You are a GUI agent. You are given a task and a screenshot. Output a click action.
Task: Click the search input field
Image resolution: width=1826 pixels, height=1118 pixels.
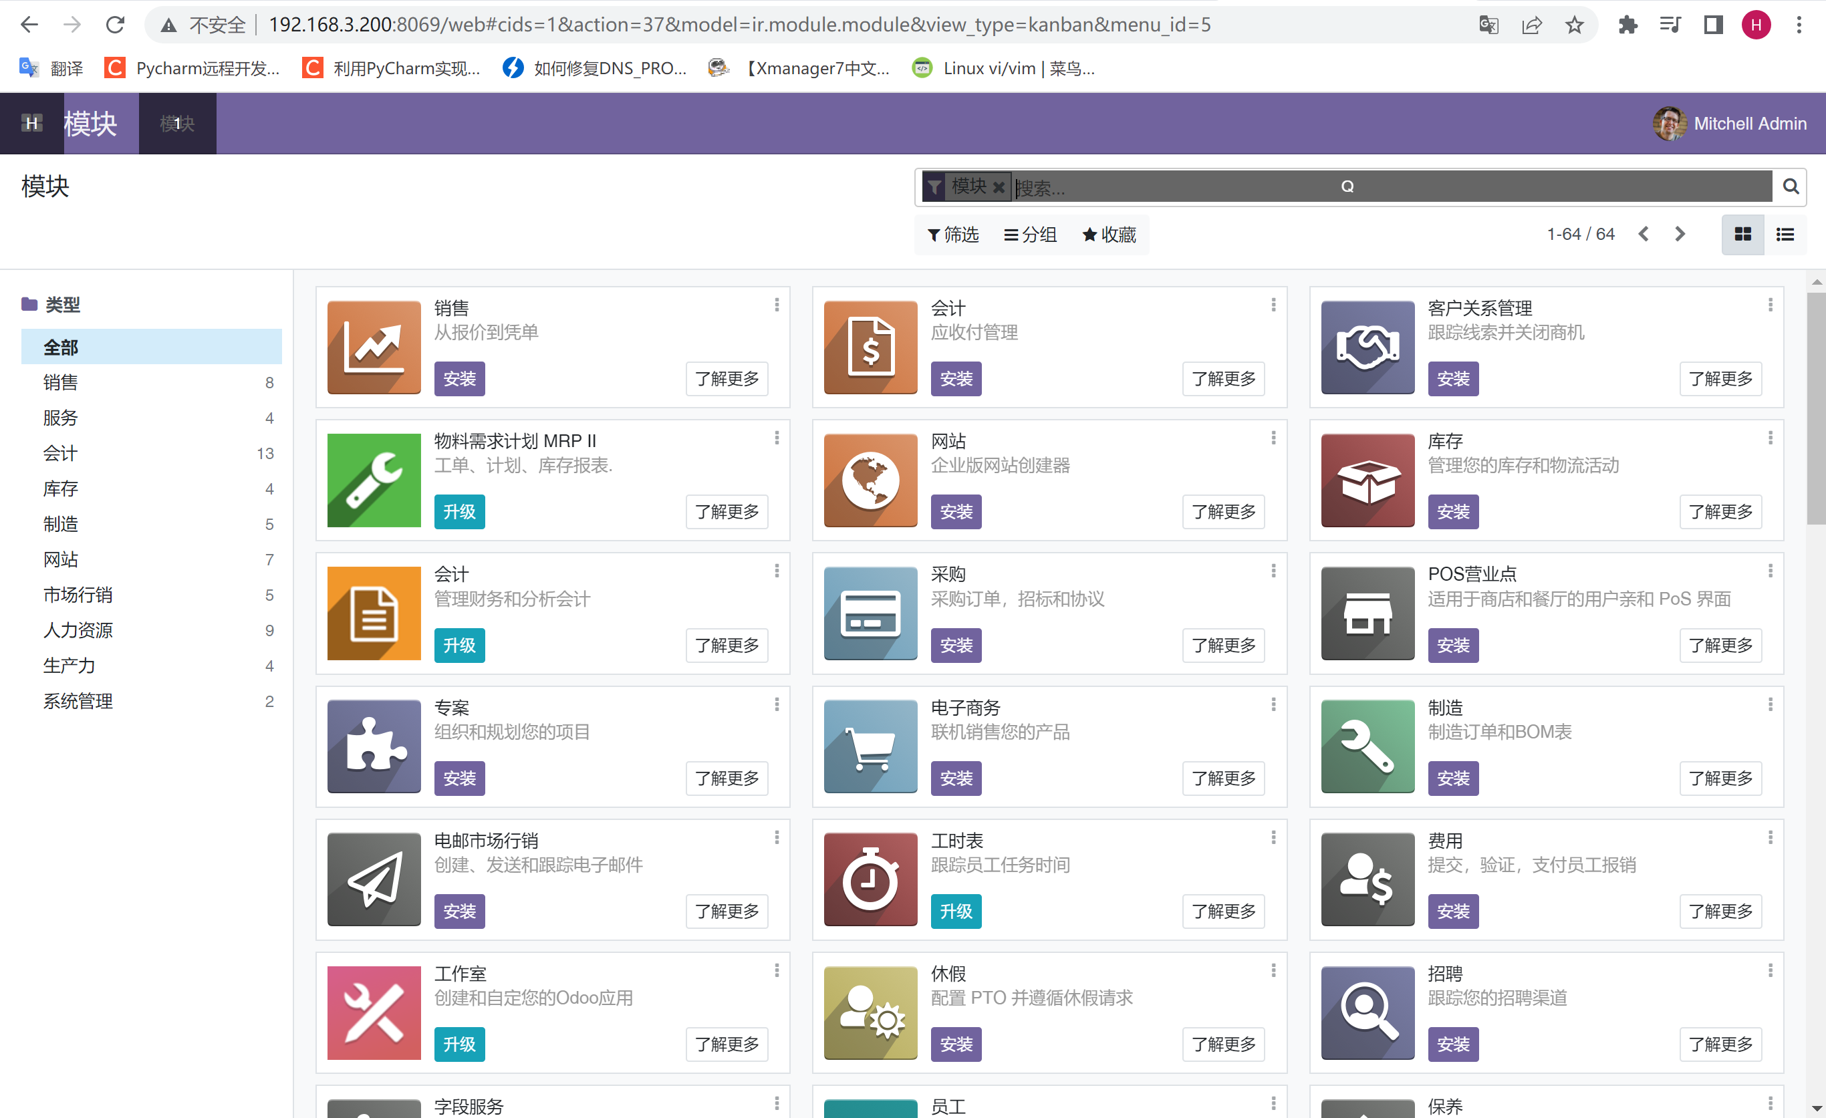pyautogui.click(x=1393, y=187)
